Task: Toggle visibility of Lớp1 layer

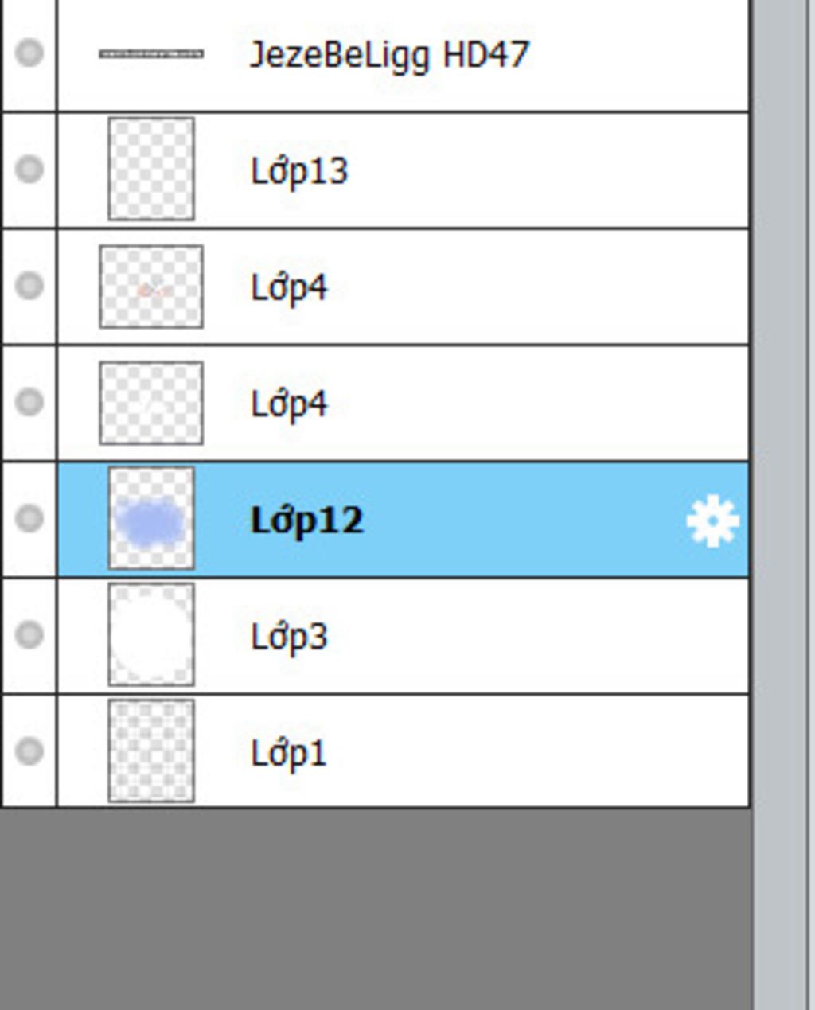Action: click(x=29, y=751)
